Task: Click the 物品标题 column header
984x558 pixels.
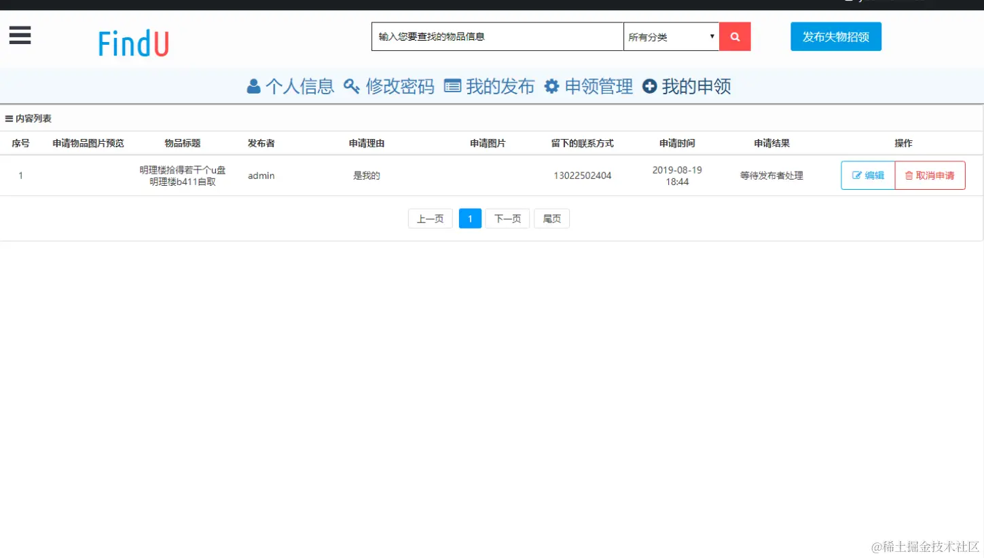Action: point(183,143)
